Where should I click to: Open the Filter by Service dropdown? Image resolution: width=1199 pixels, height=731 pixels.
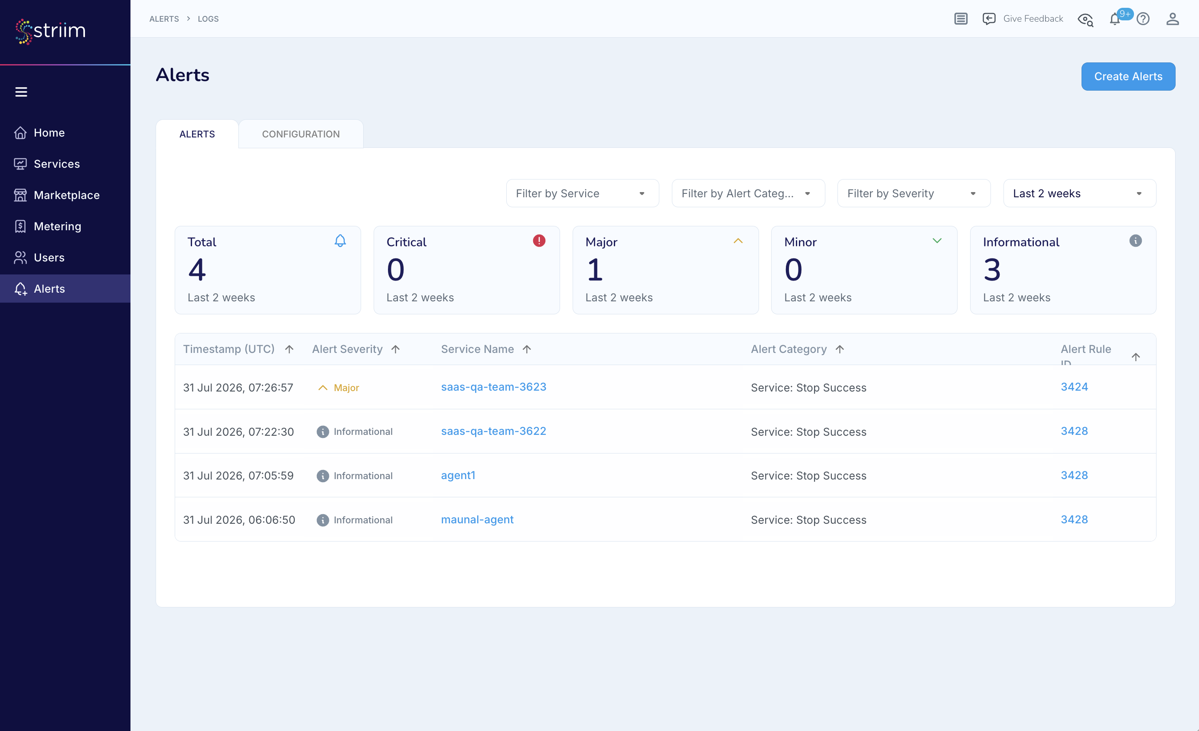(x=582, y=193)
